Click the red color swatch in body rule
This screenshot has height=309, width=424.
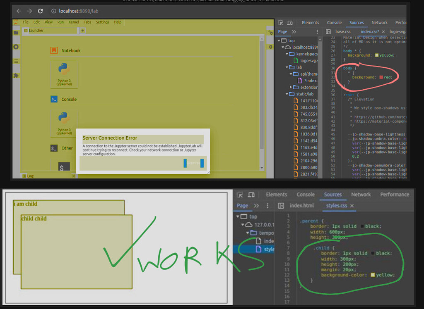(381, 77)
